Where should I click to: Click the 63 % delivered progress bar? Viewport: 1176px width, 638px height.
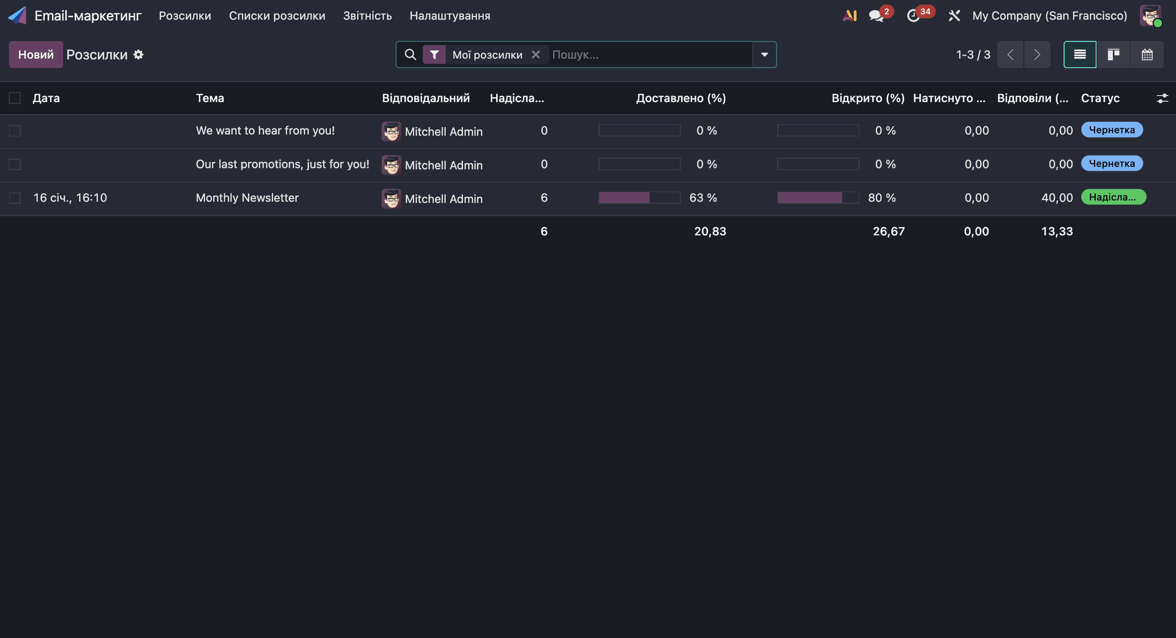click(639, 198)
